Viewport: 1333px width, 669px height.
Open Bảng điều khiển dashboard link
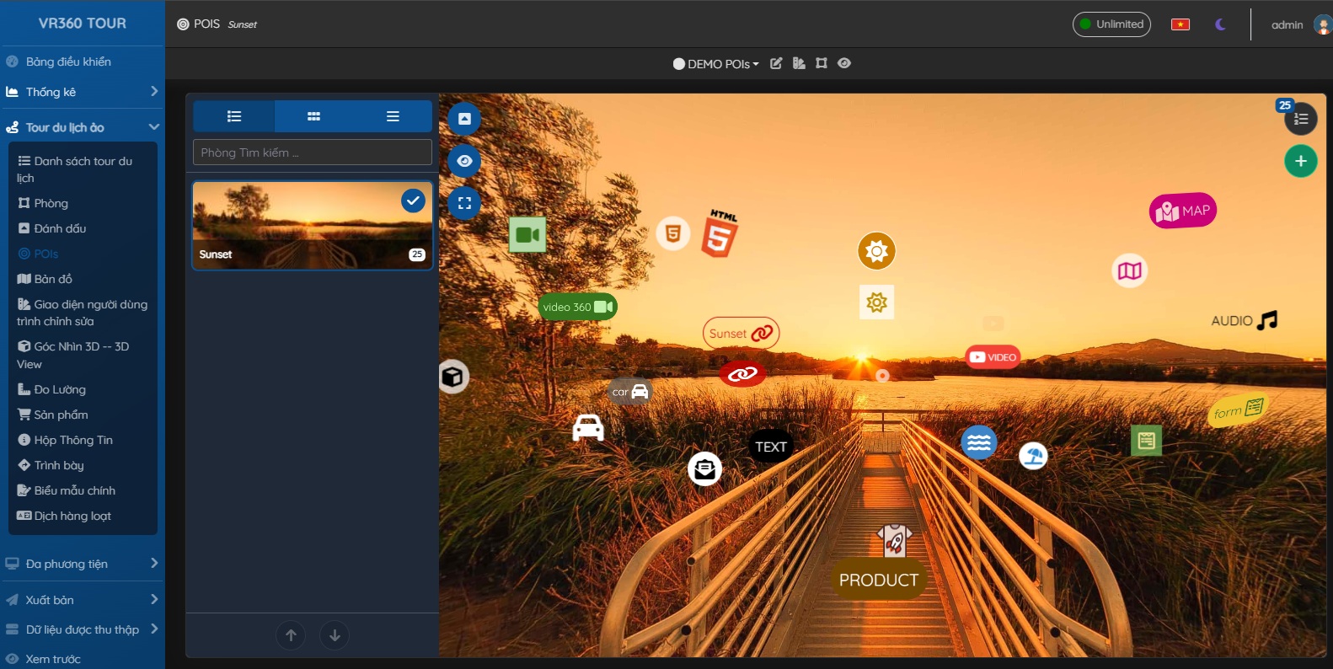coord(68,62)
